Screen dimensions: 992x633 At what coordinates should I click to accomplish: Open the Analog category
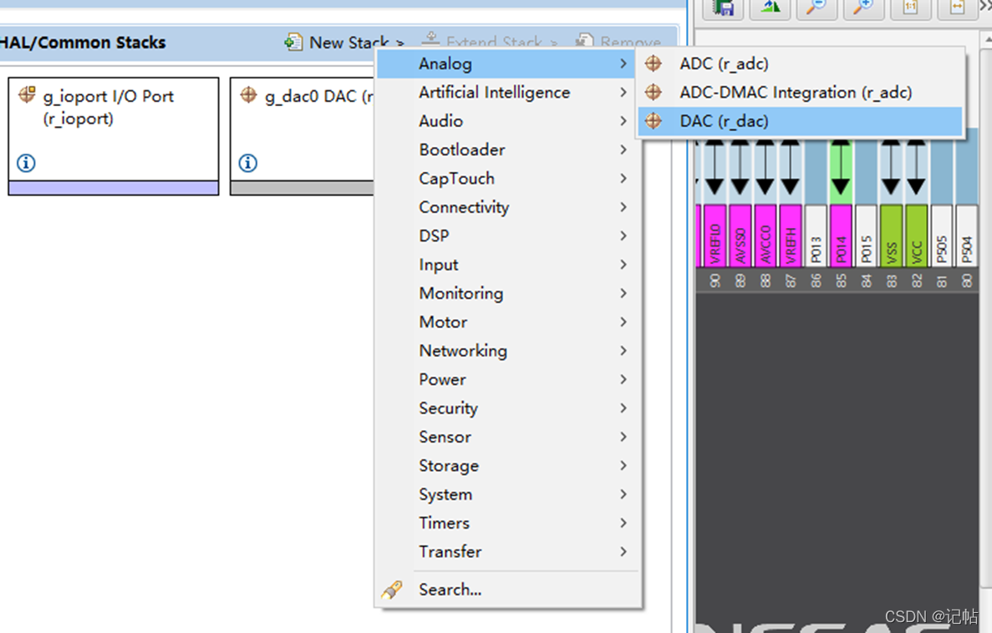click(x=506, y=63)
